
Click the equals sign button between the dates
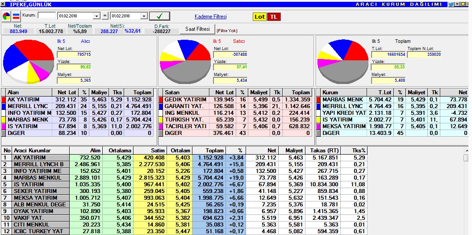pos(105,16)
